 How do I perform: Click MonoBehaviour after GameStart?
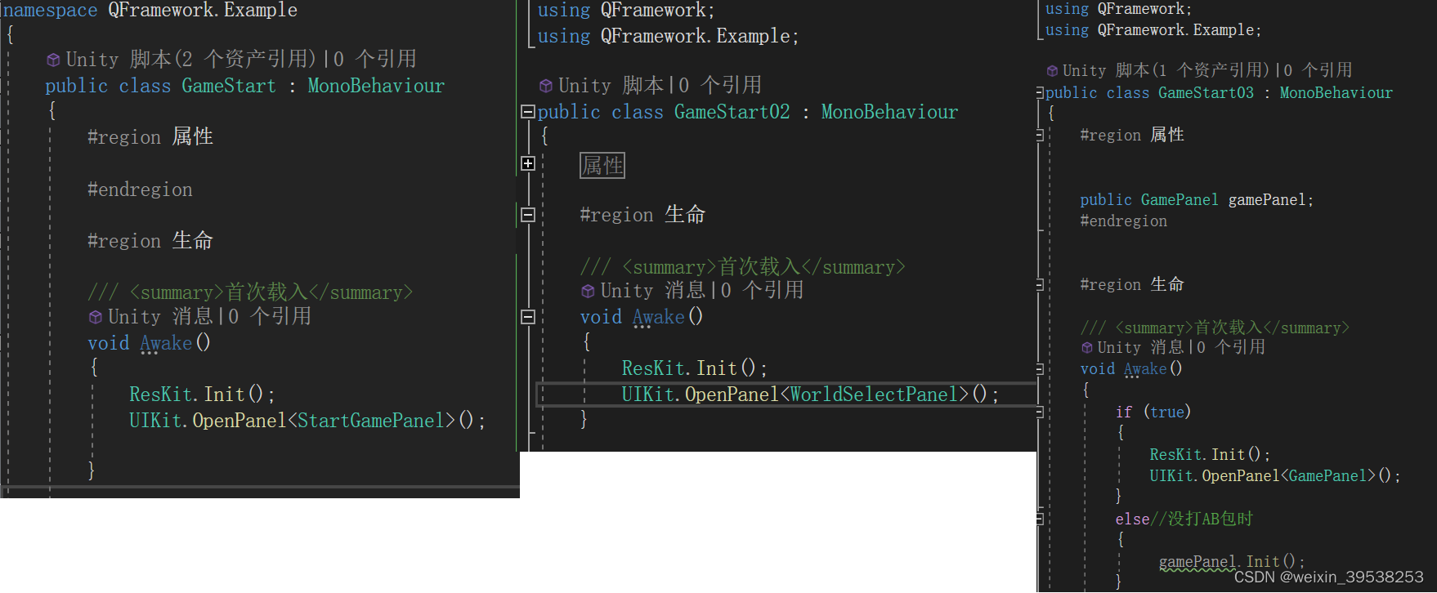[x=376, y=86]
